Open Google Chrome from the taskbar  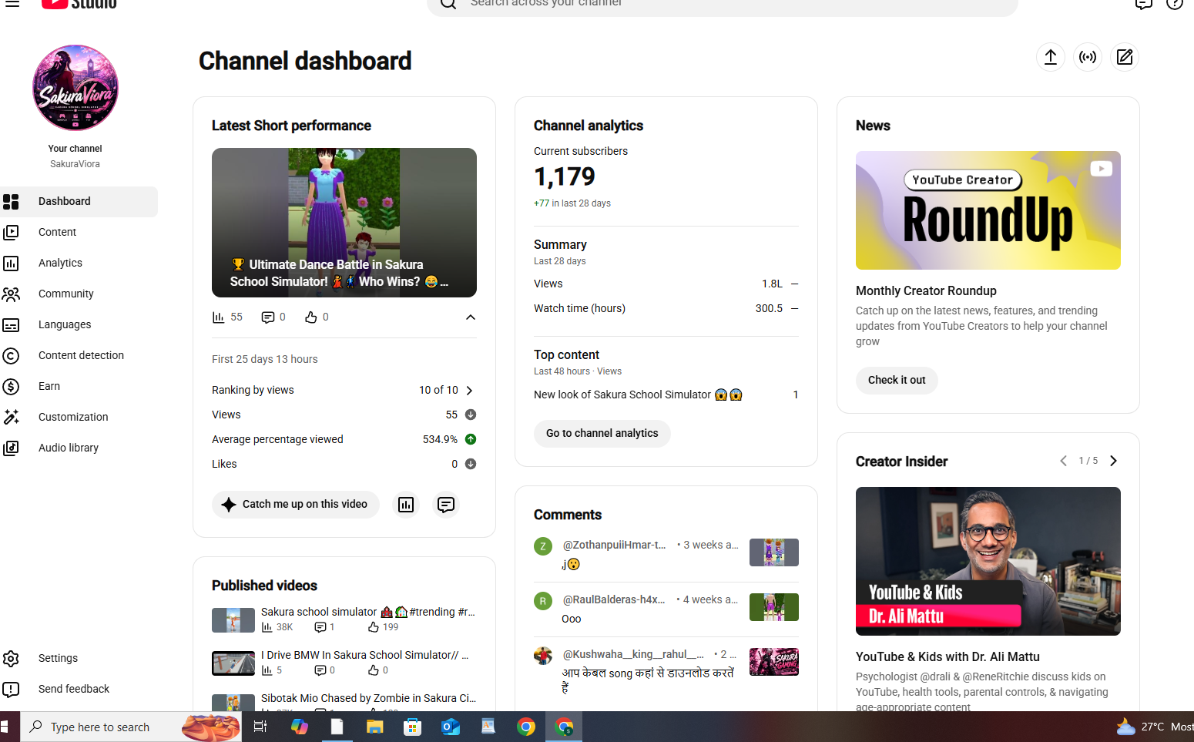coord(526,727)
